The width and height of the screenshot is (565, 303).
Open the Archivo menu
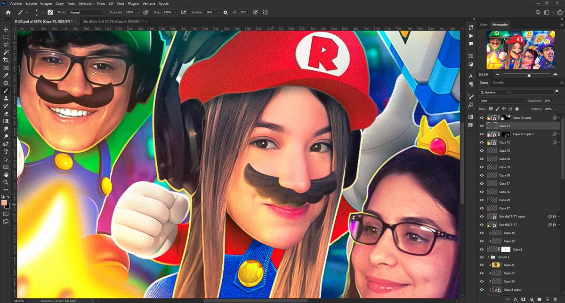[16, 3]
